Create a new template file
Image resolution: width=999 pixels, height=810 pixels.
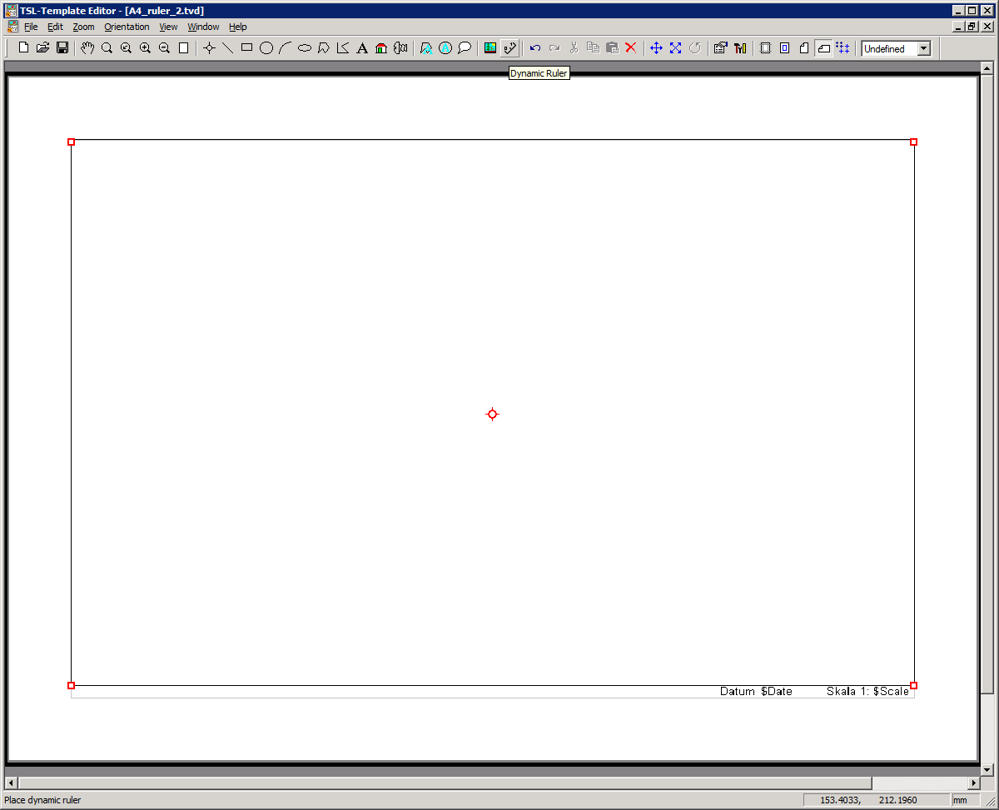pyautogui.click(x=23, y=48)
